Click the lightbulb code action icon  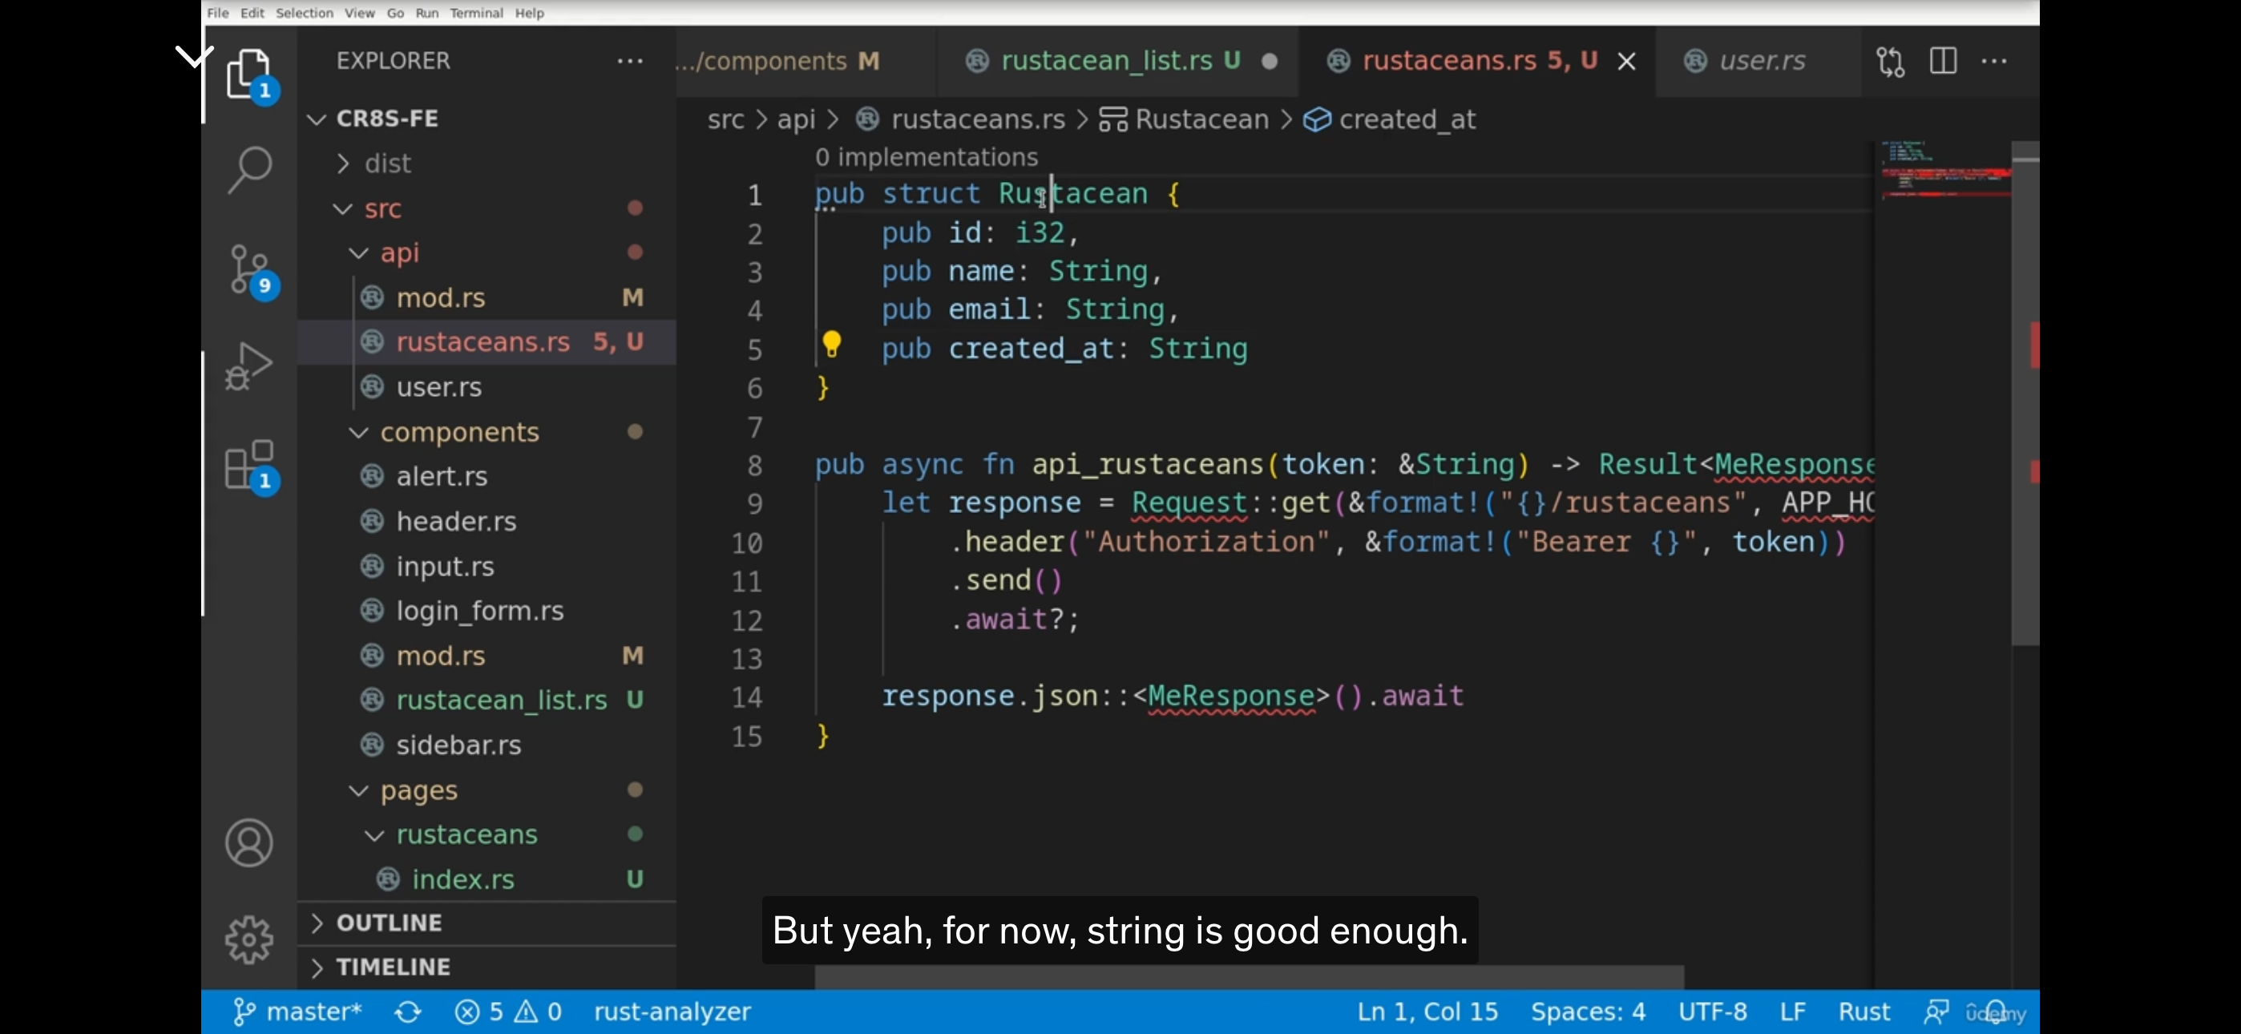pyautogui.click(x=832, y=345)
